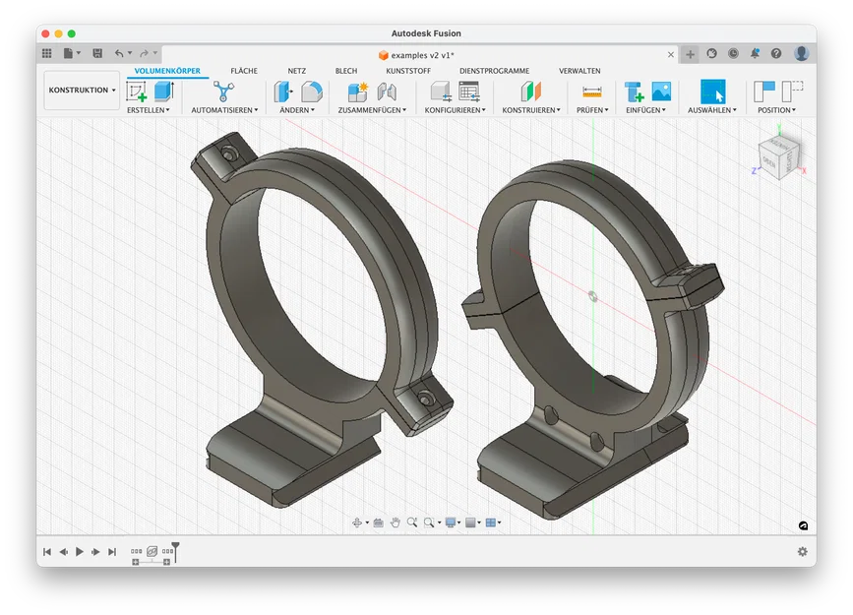Select the Konstruieren plane icon
The width and height of the screenshot is (853, 615).
[530, 93]
